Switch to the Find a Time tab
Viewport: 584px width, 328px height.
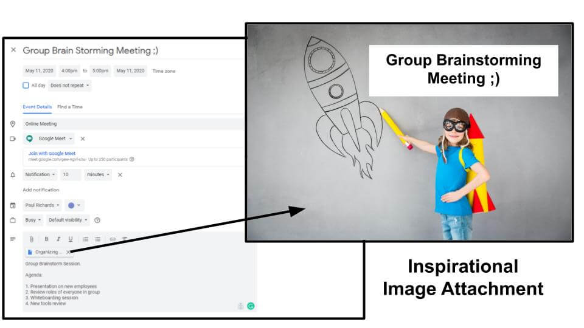tap(70, 107)
